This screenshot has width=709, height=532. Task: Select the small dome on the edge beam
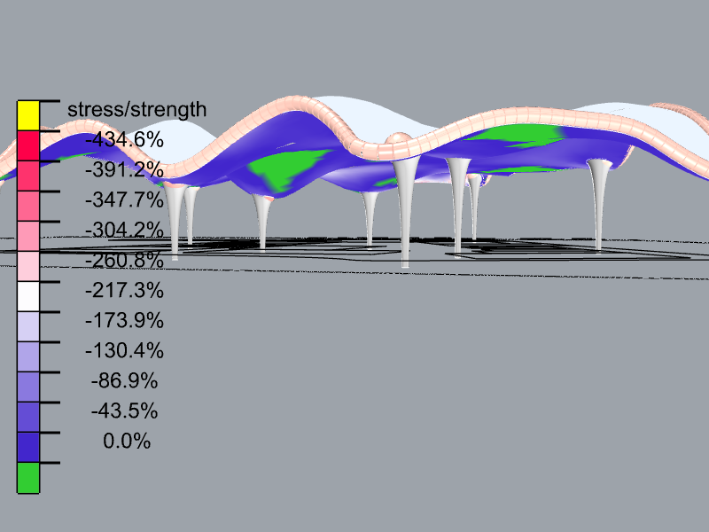coord(399,139)
